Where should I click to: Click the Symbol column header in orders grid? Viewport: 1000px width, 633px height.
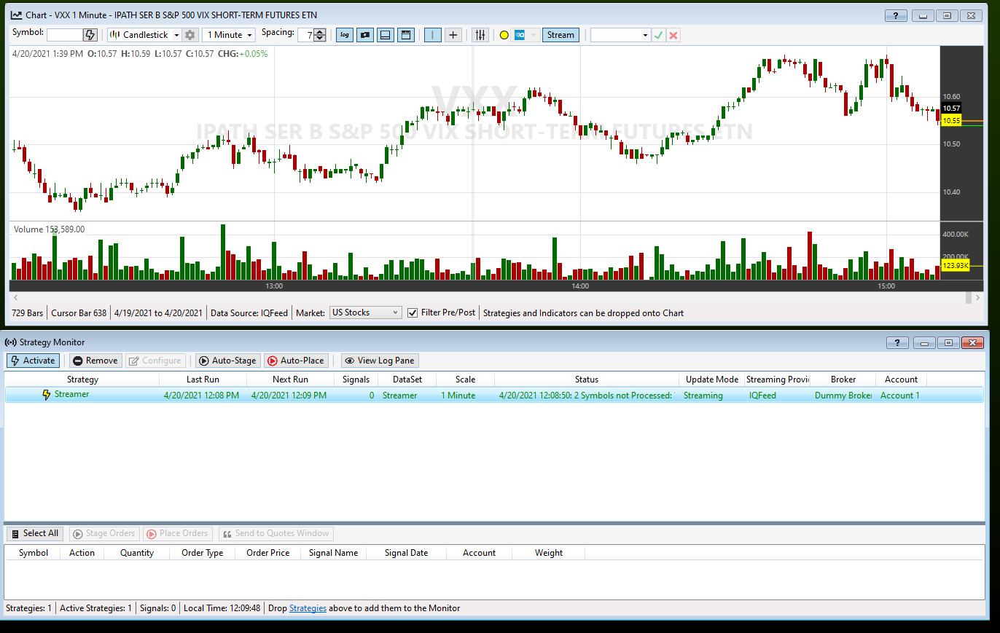[34, 553]
